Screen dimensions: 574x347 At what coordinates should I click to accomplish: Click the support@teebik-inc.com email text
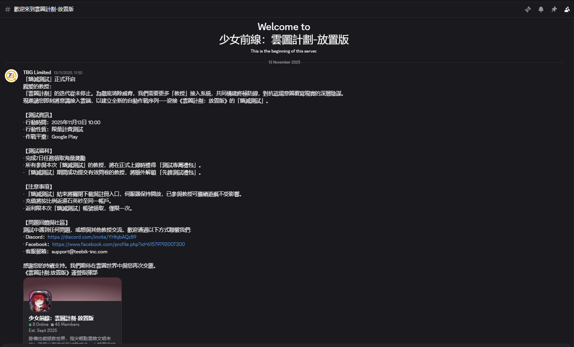click(79, 252)
